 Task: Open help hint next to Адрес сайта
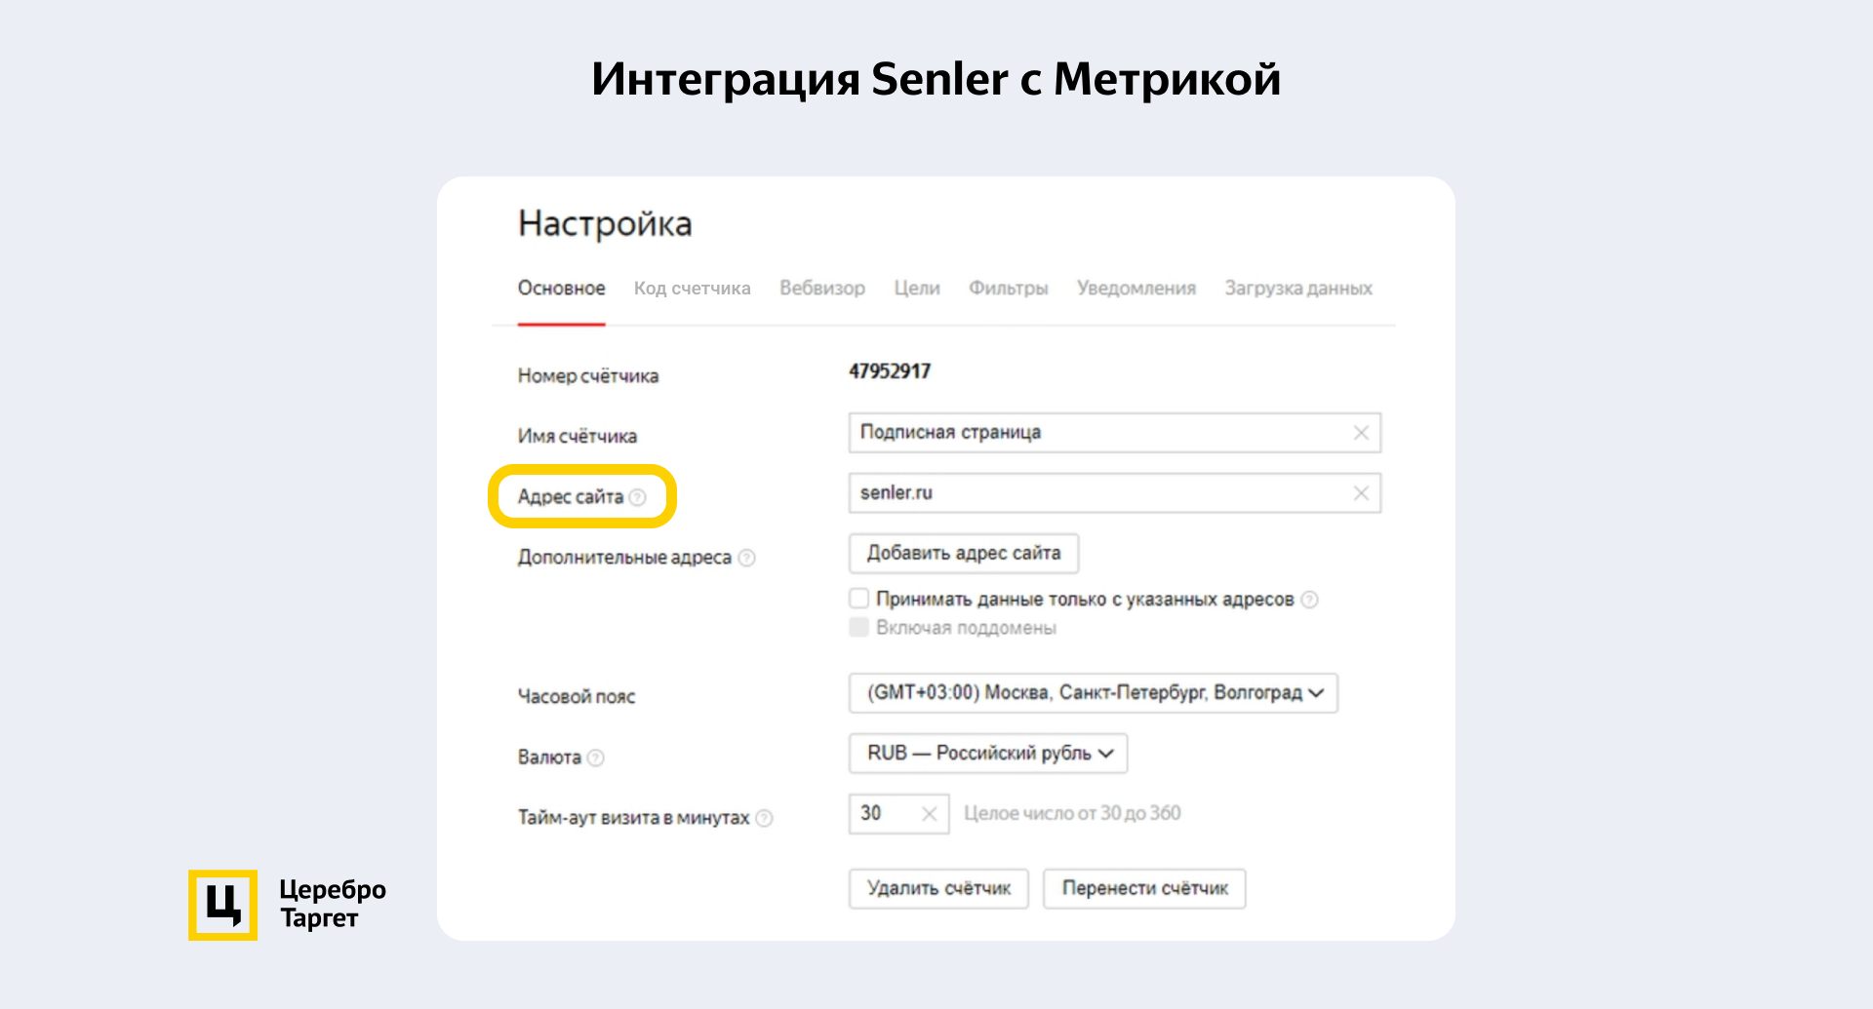tap(637, 497)
